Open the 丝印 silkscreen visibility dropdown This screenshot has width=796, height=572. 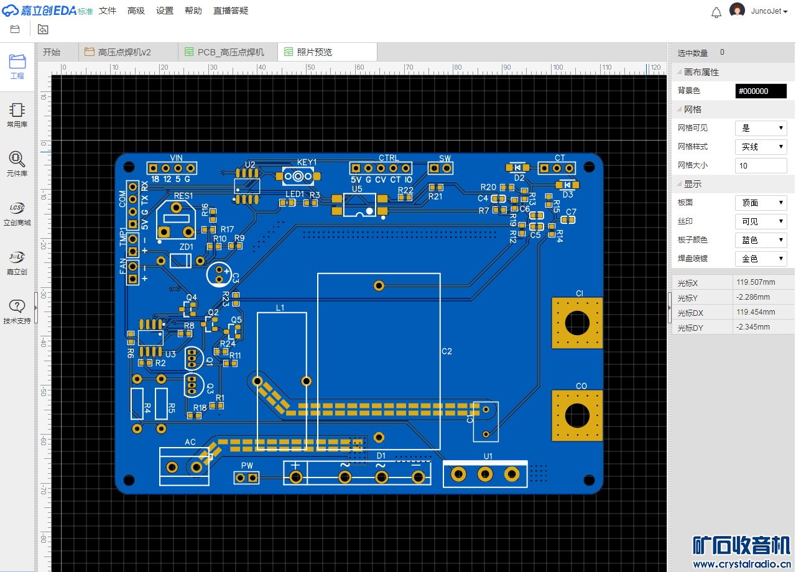coord(761,221)
